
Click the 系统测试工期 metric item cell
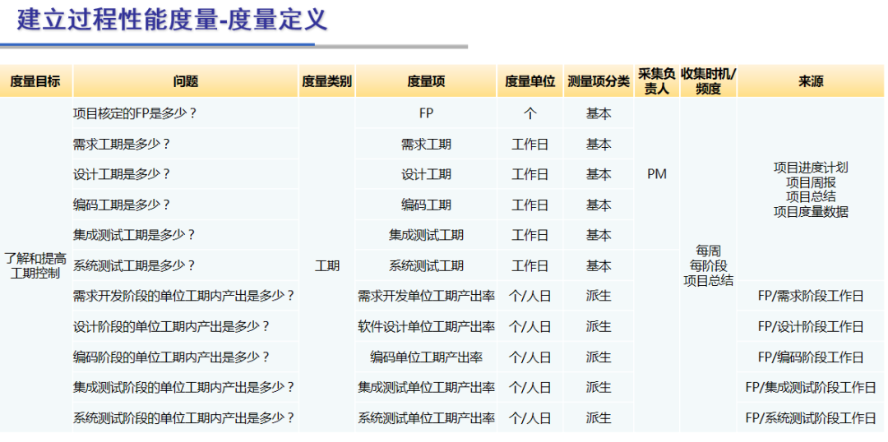426,265
